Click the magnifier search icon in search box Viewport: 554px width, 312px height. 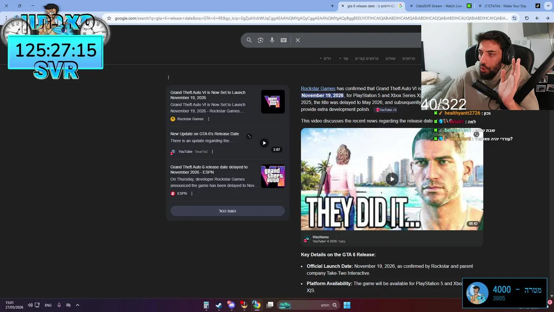point(249,40)
